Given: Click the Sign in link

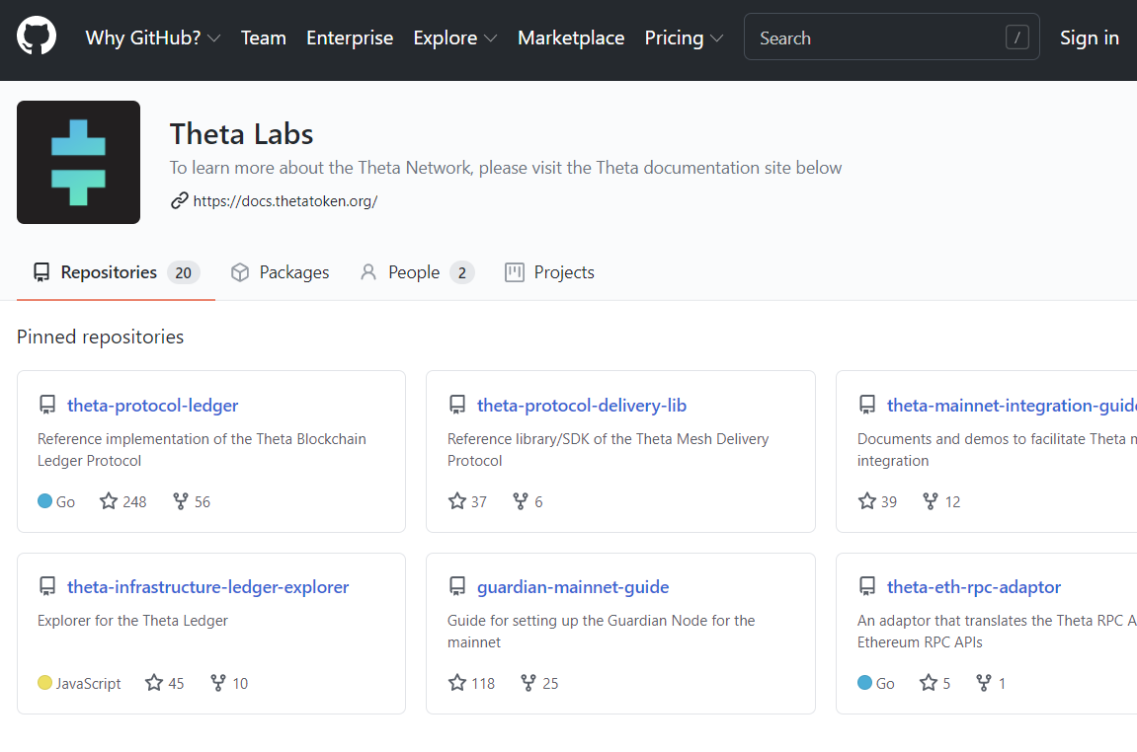Looking at the screenshot, I should point(1090,38).
